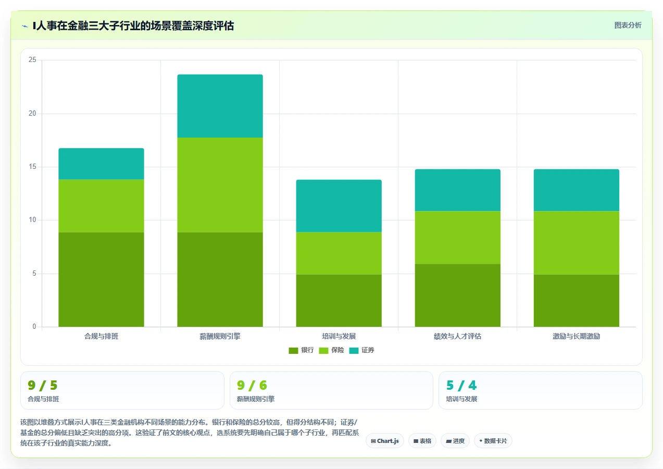Toggle the 证券 legend series

(361, 350)
